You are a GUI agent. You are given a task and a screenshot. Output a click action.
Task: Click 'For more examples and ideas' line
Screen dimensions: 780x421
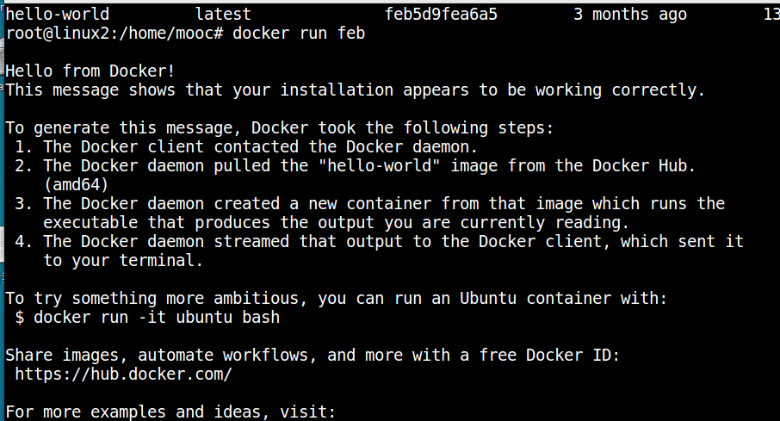click(170, 412)
